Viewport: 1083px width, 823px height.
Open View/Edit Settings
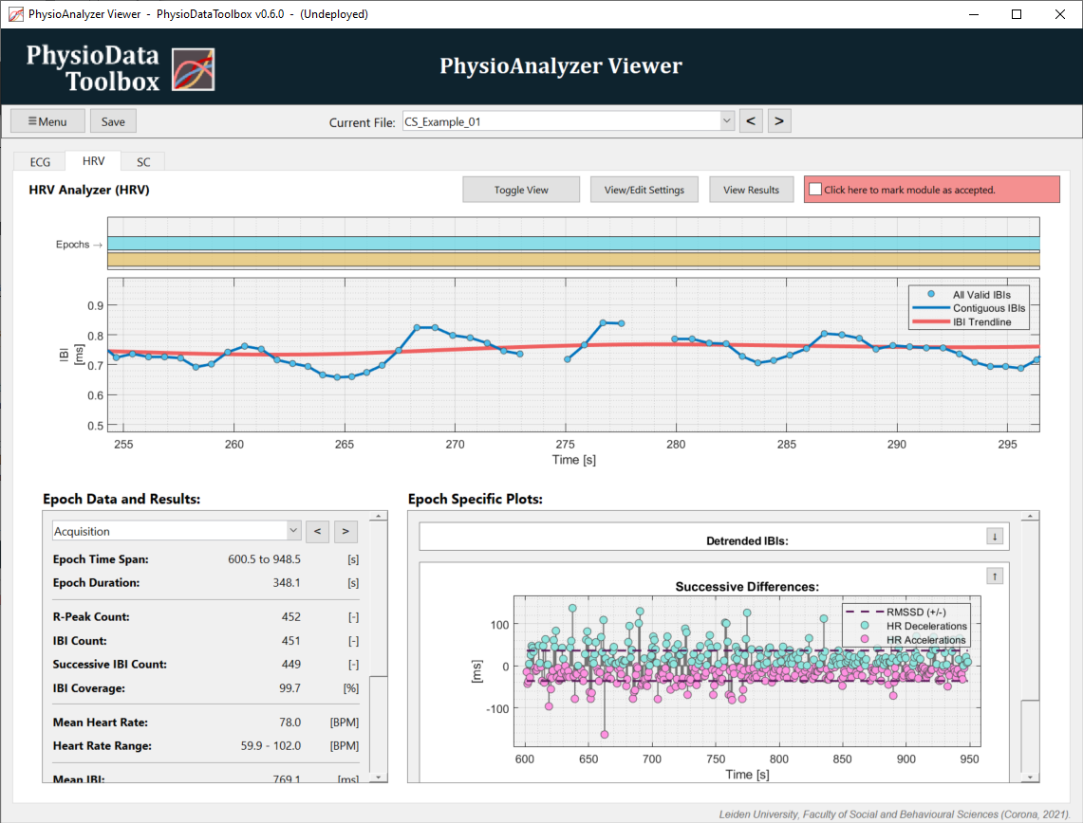pyautogui.click(x=644, y=190)
